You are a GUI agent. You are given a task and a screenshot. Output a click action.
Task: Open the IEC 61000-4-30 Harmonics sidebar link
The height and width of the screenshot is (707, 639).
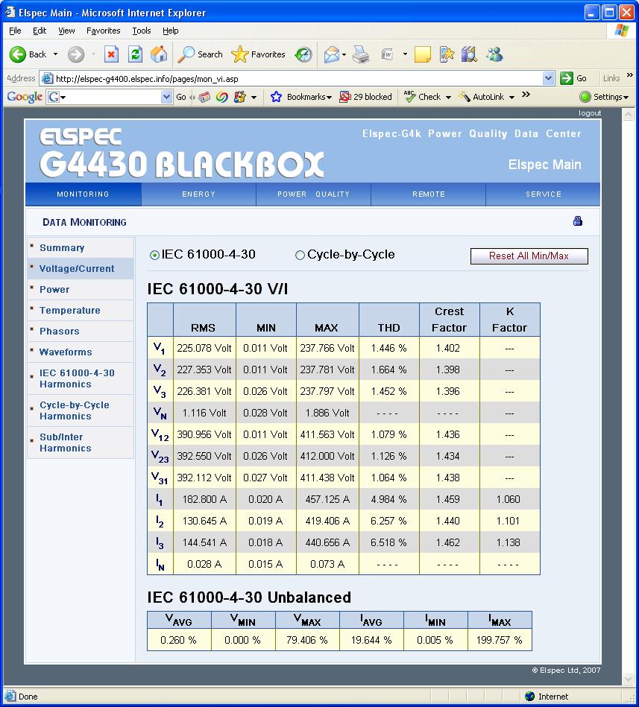(77, 378)
